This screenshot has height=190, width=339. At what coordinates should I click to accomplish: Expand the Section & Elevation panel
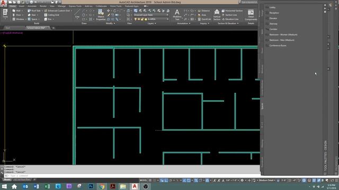[228, 23]
